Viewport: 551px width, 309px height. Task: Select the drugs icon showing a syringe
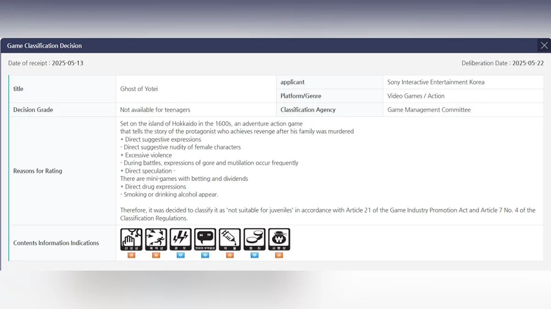pyautogui.click(x=230, y=239)
